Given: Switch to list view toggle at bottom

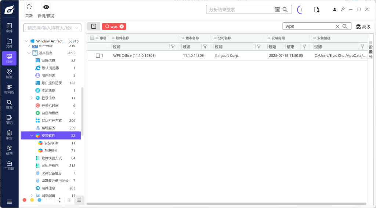Looking at the screenshot, I should click(x=79, y=200).
